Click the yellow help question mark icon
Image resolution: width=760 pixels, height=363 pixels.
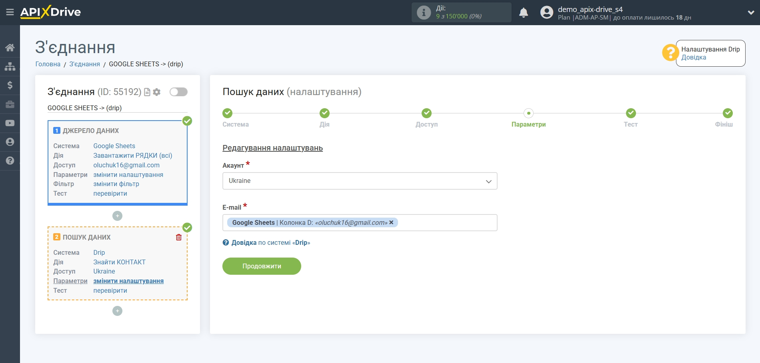pos(670,53)
